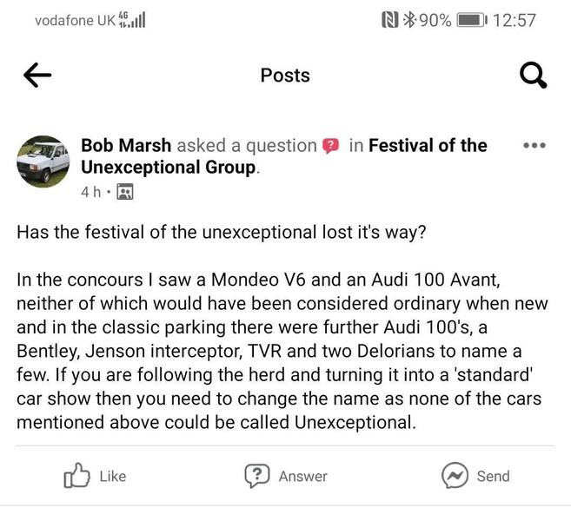Tap the Posts page title
Image resolution: width=571 pixels, height=521 pixels.
[285, 76]
